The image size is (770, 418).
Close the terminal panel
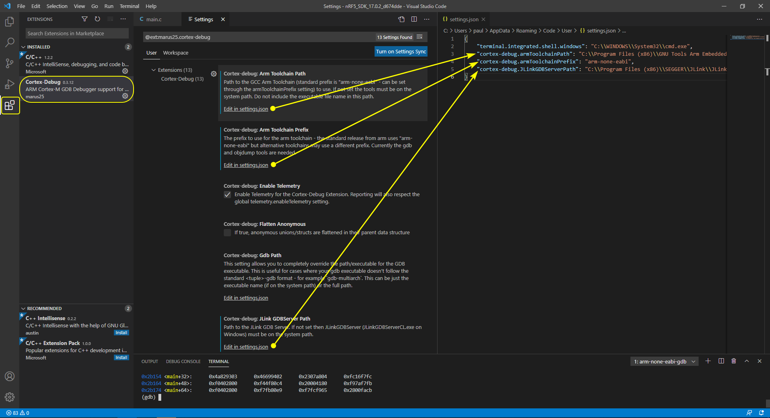pyautogui.click(x=760, y=361)
